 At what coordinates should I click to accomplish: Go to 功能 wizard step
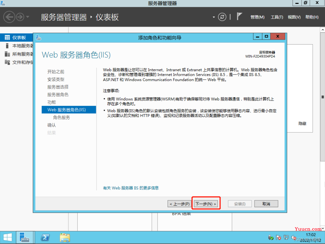52,102
